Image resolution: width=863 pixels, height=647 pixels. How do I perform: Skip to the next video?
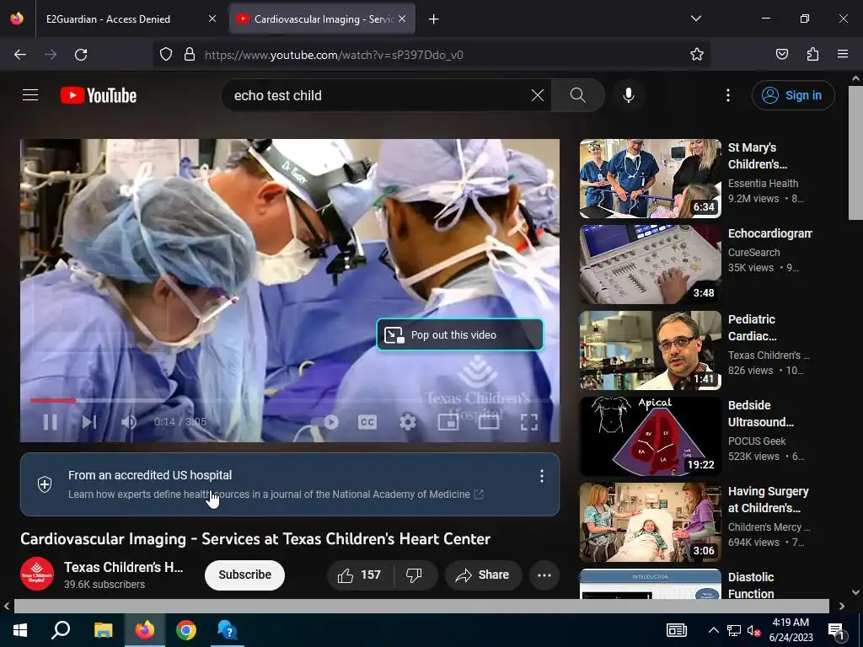pos(89,422)
